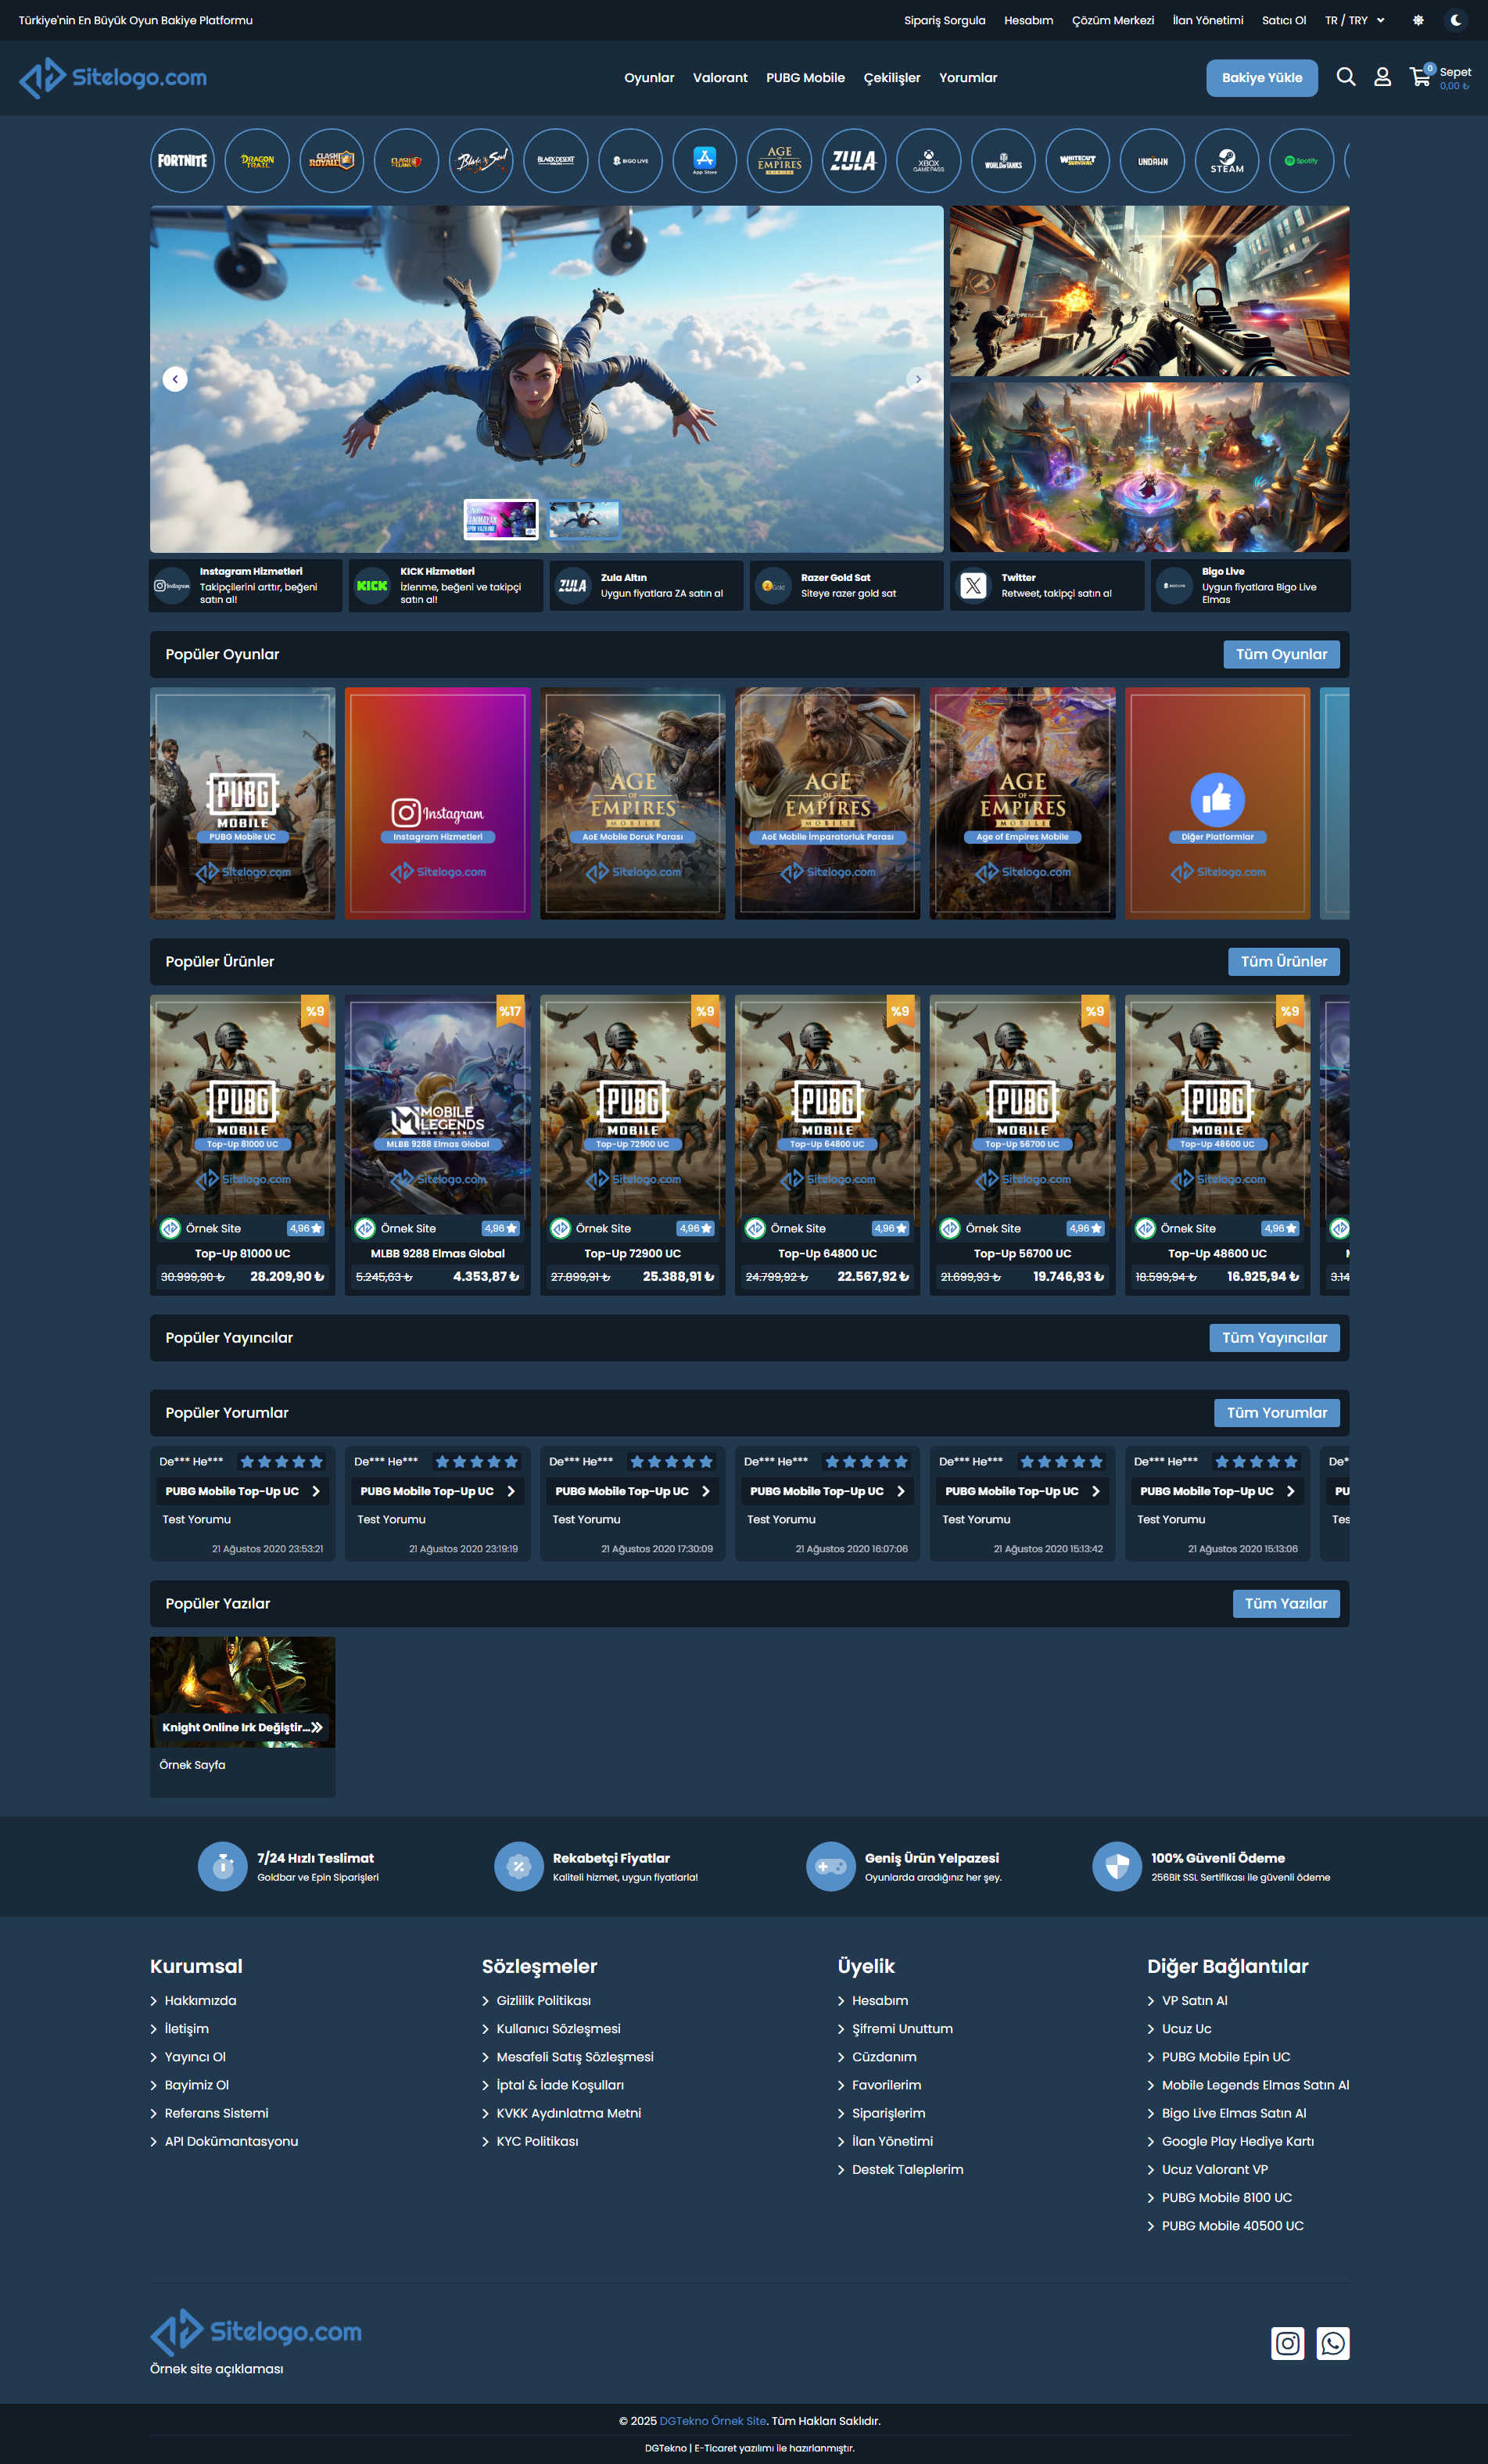
Task: Open the Diğer Platformlar game card
Action: point(1217,803)
